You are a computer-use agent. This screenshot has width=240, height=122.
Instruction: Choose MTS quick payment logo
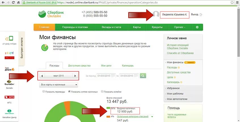pos(9,97)
